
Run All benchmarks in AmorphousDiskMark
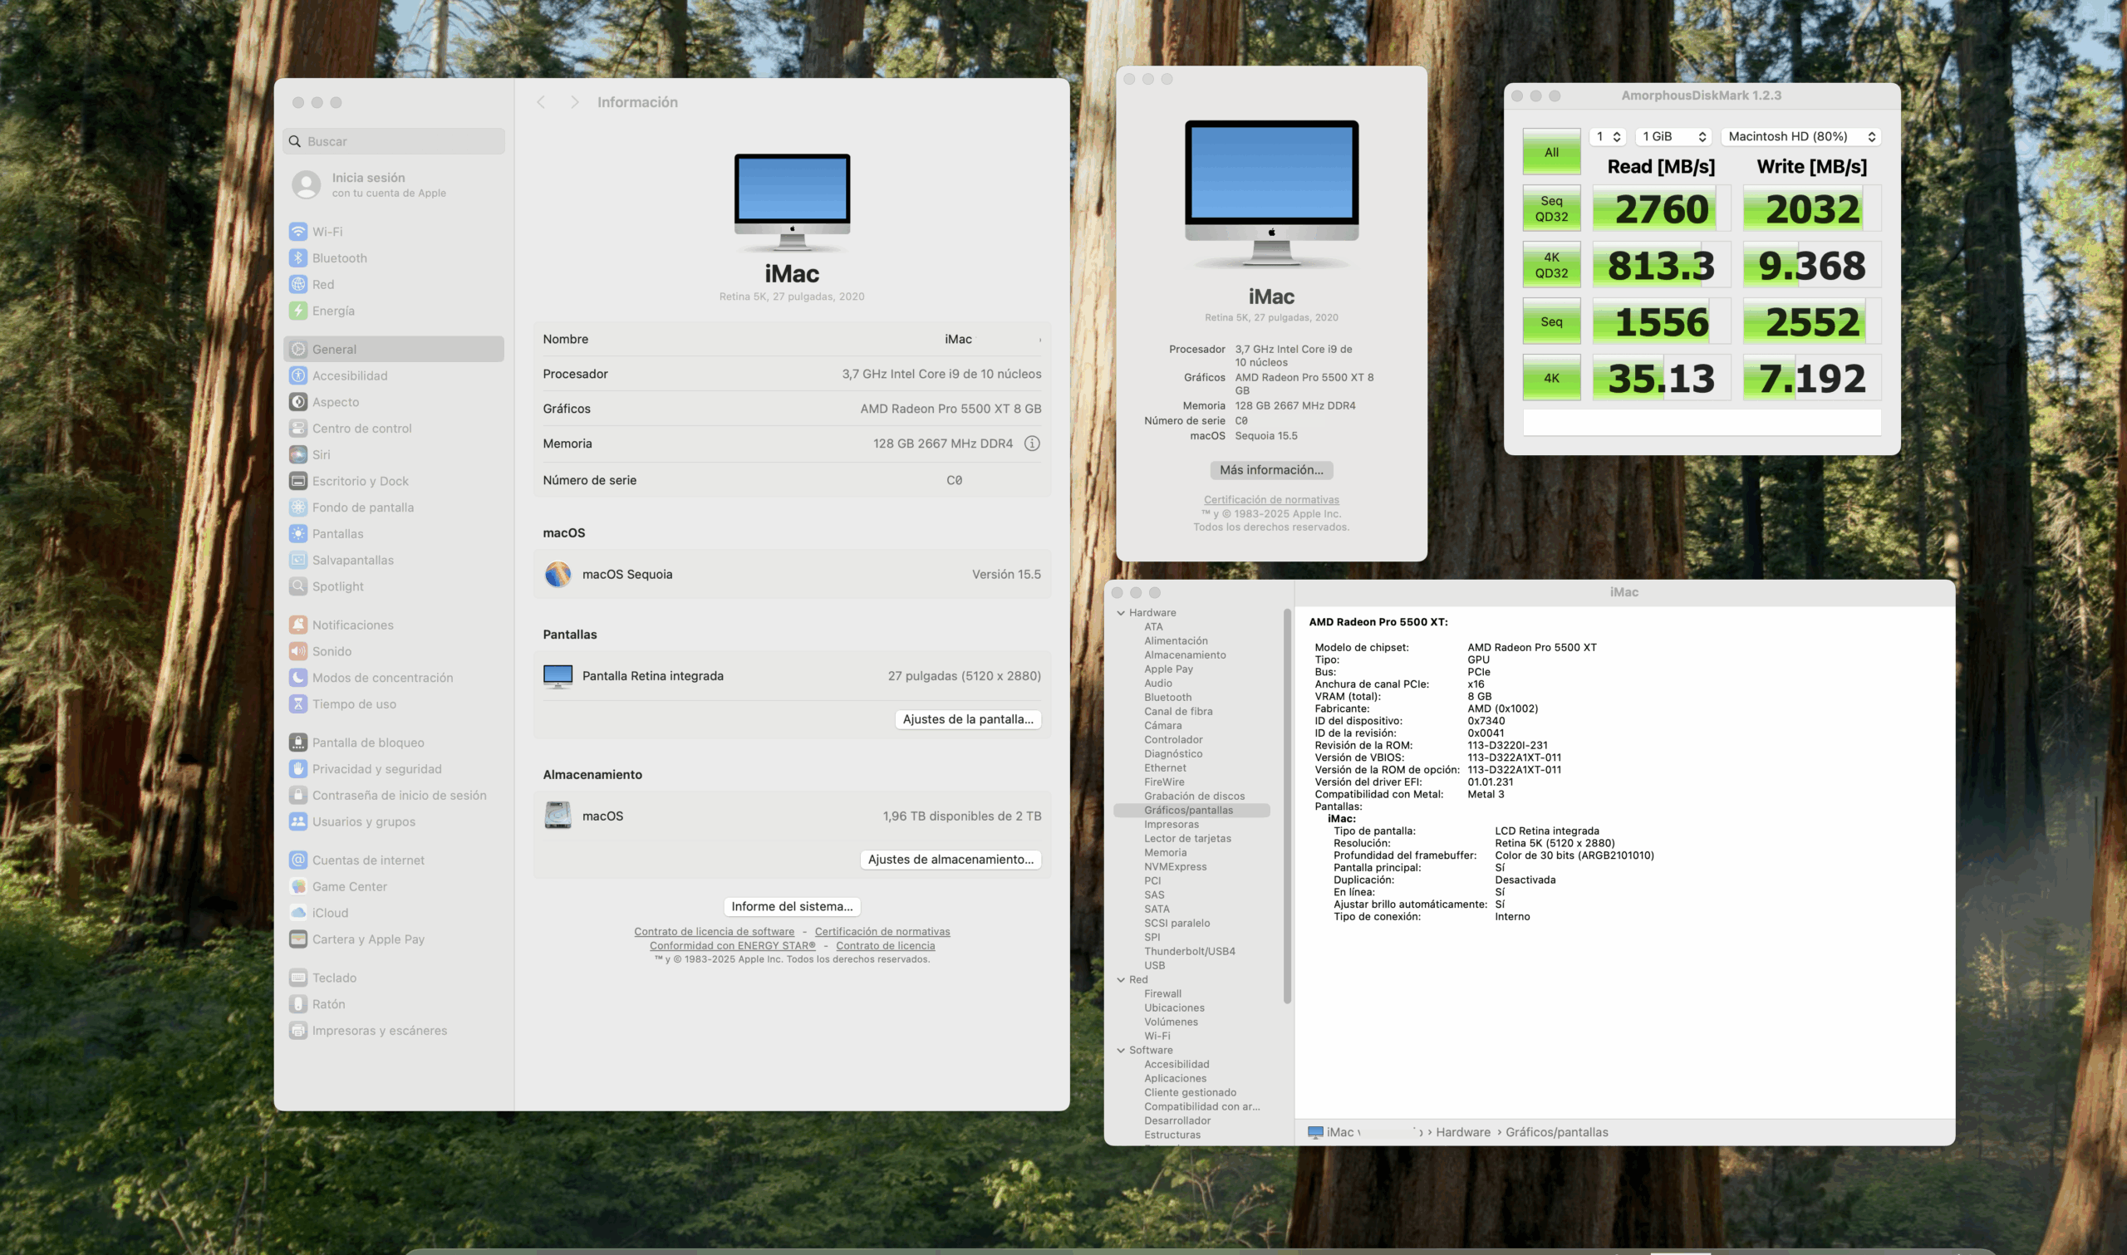(1551, 152)
